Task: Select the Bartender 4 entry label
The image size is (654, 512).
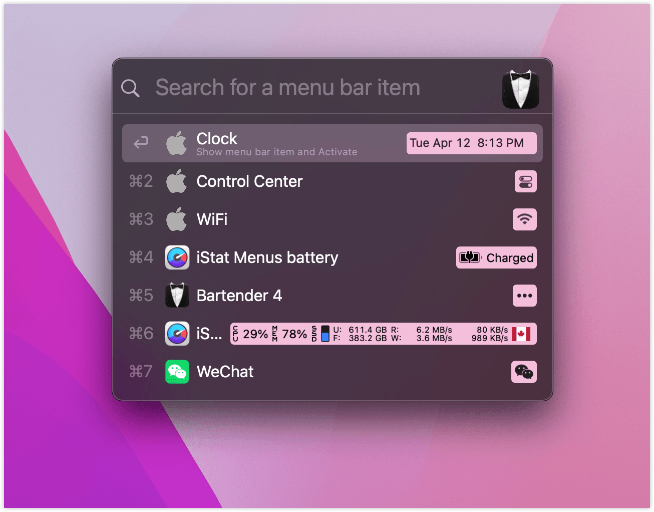Action: tap(239, 296)
